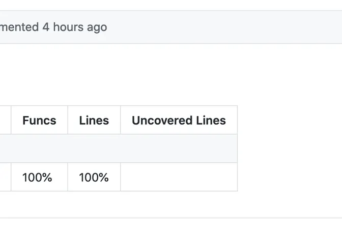This screenshot has width=342, height=228.
Task: Click the cut-off header cell left of Funcs
Action: click(x=5, y=120)
